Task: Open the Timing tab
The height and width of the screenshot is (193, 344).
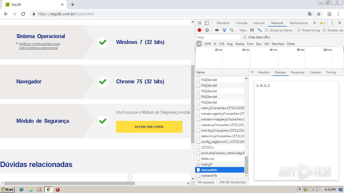Action: 331,72
